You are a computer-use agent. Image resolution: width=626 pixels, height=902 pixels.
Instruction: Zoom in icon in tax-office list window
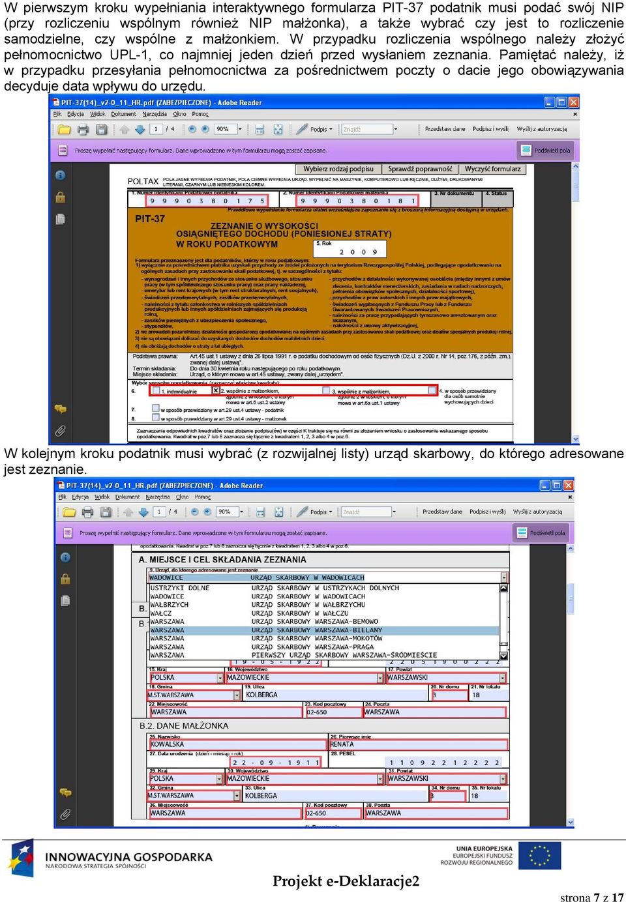(208, 512)
